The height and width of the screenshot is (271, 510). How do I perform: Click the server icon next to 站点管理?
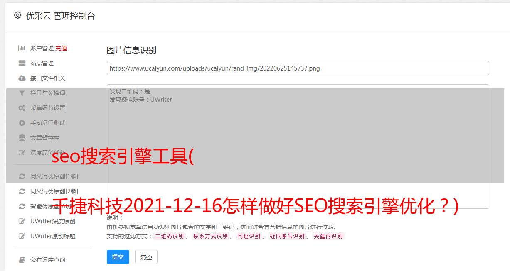22,63
